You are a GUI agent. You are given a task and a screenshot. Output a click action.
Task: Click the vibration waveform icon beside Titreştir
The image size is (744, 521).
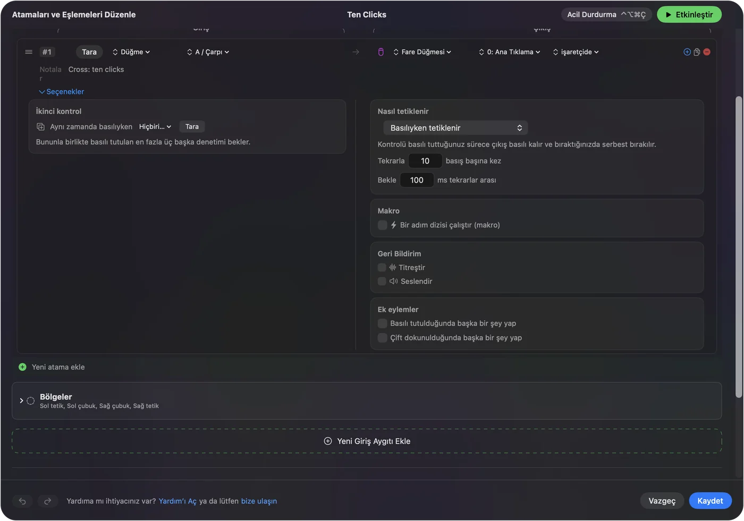click(393, 268)
